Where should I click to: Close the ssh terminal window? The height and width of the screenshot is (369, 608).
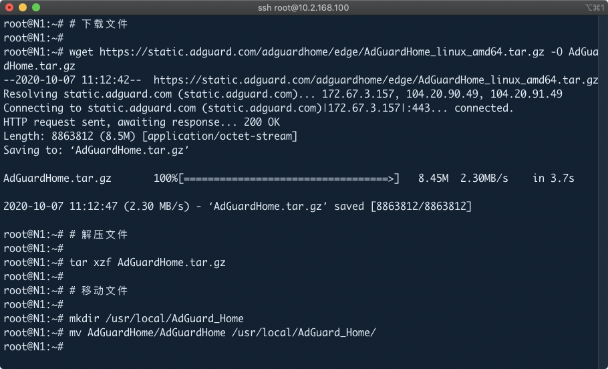tap(9, 7)
